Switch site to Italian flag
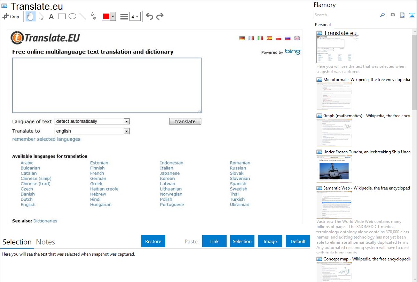 pos(260,38)
